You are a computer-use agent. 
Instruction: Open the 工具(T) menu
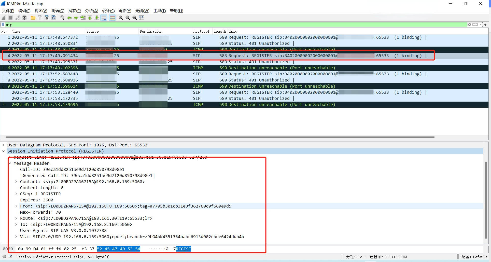click(x=160, y=11)
